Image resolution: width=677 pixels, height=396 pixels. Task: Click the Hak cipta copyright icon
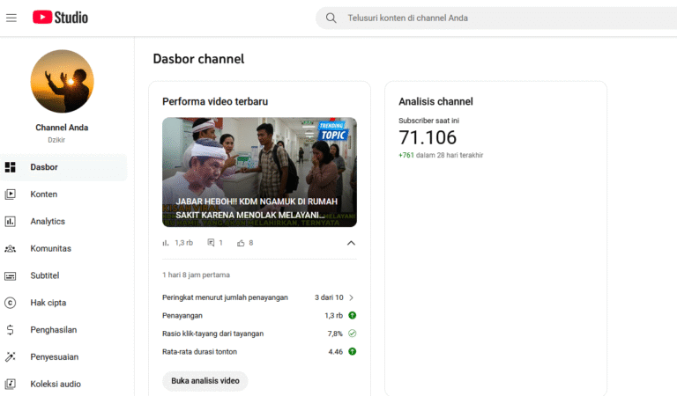tap(11, 304)
